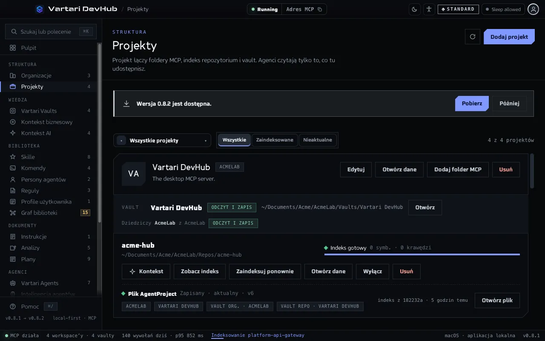Click Edytuj for the Vartari DevHub project

click(356, 169)
